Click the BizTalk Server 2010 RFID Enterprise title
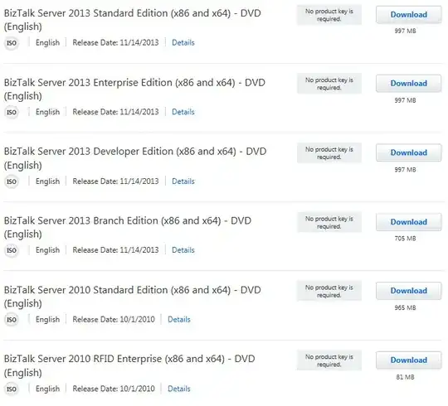The height and width of the screenshot is (406, 448). click(129, 365)
